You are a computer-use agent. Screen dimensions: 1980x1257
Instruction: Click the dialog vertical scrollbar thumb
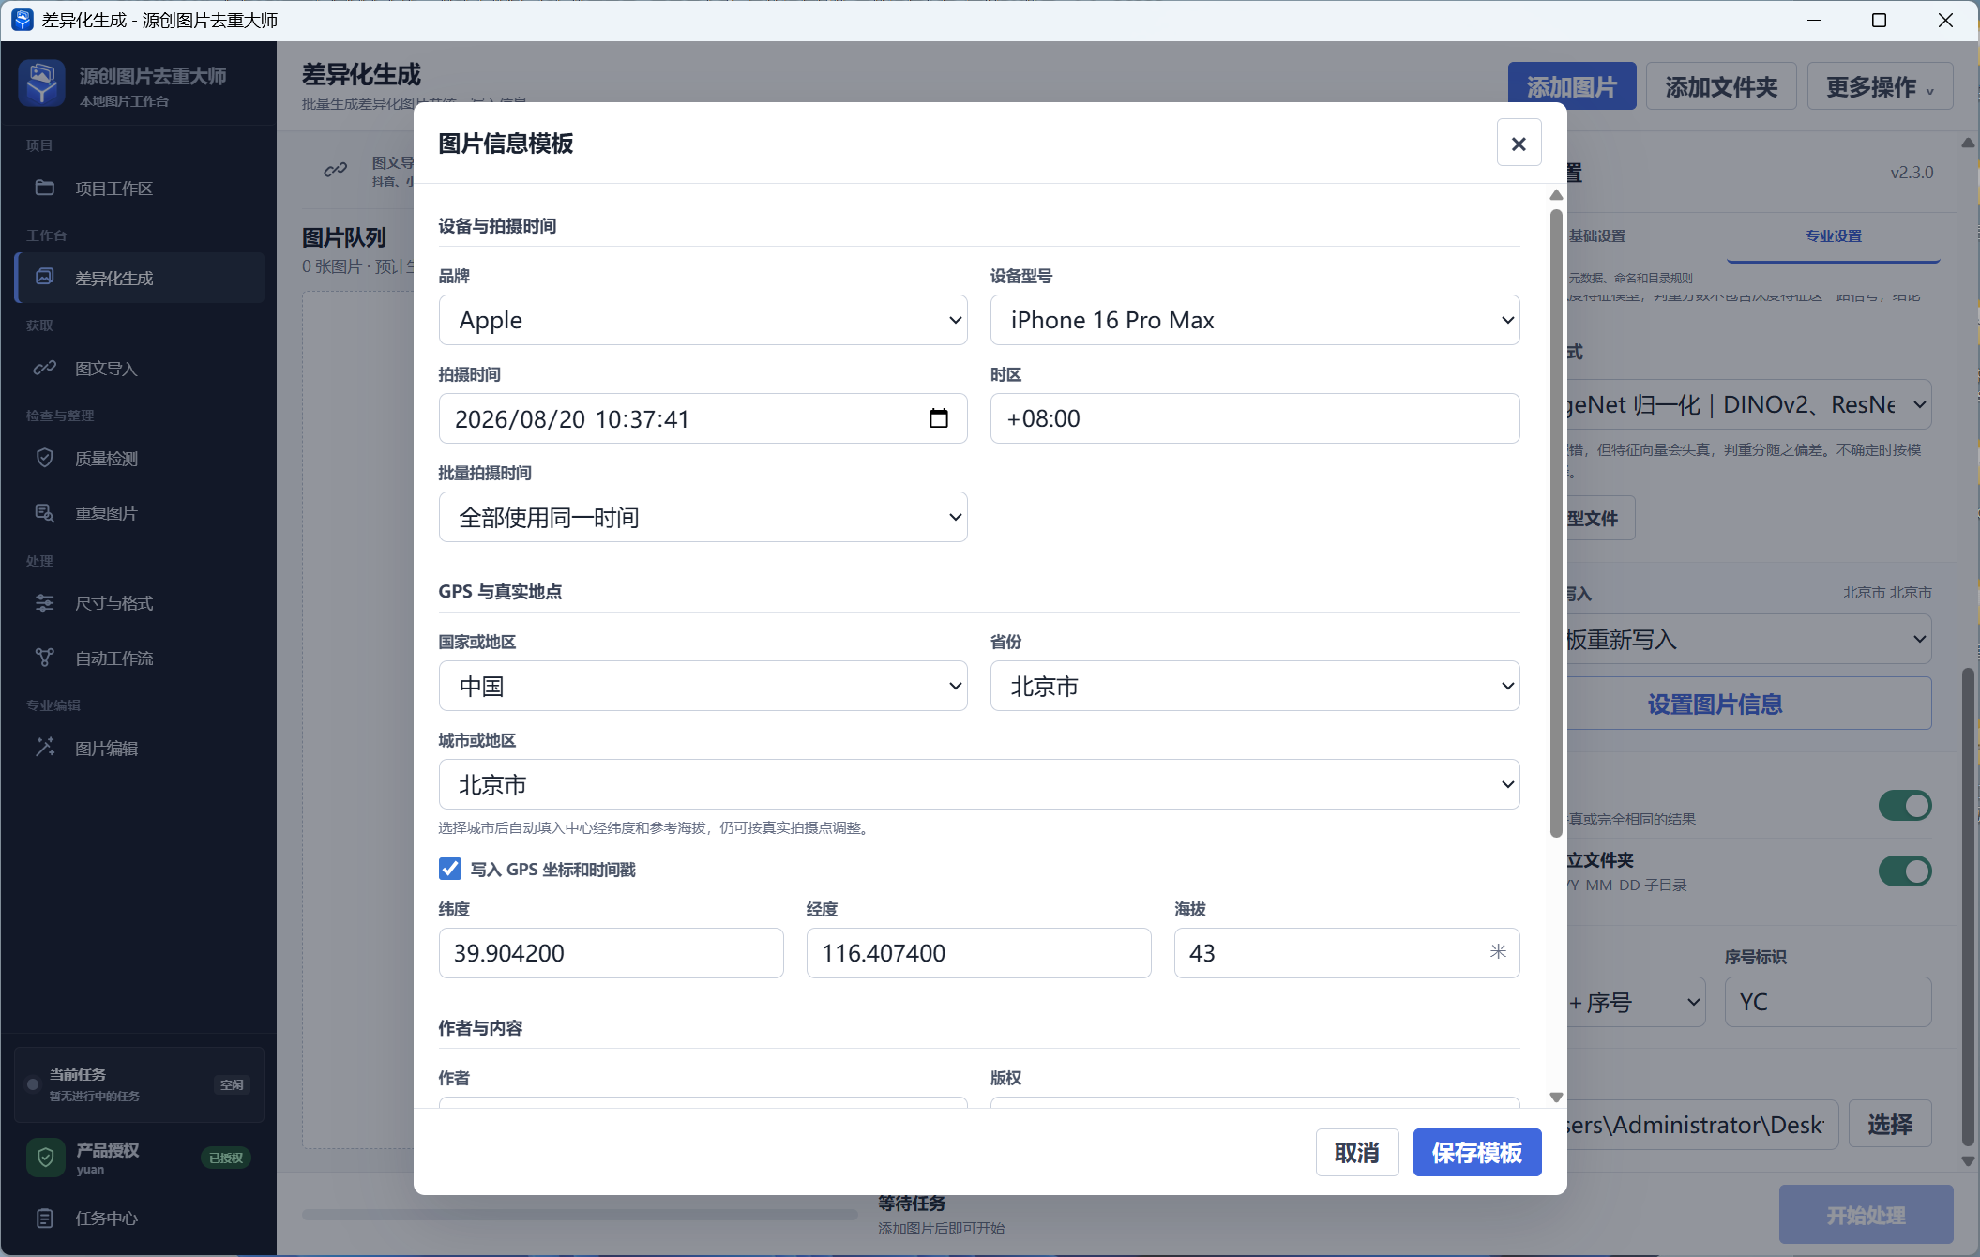pyautogui.click(x=1556, y=522)
